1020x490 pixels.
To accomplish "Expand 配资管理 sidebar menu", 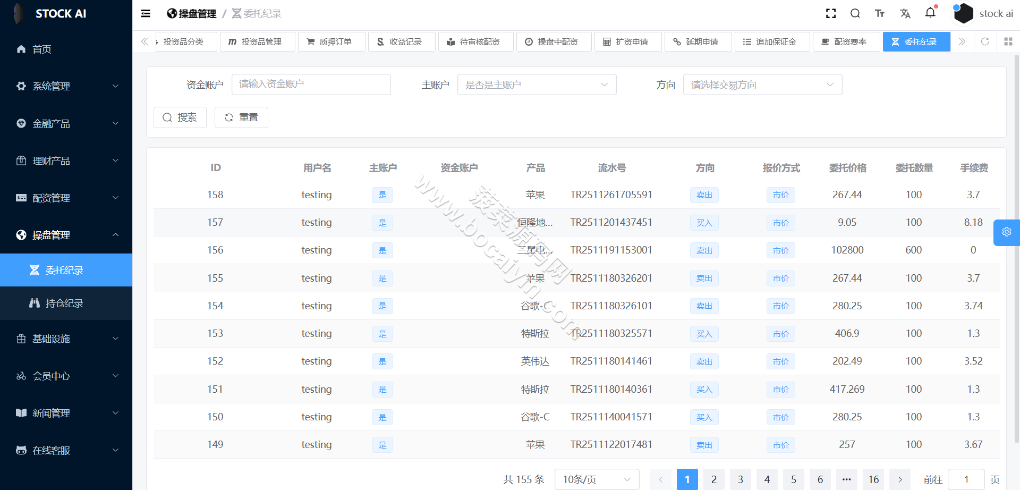I will 66,198.
